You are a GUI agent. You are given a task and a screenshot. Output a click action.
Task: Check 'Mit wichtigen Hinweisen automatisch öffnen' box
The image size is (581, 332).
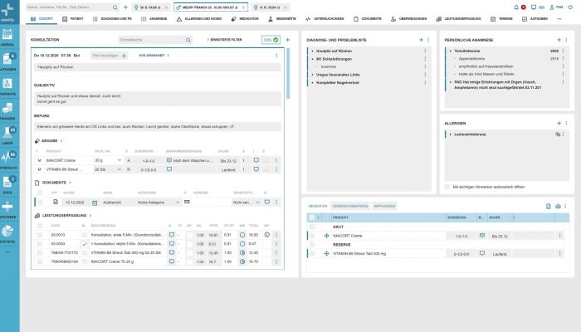pyautogui.click(x=447, y=187)
